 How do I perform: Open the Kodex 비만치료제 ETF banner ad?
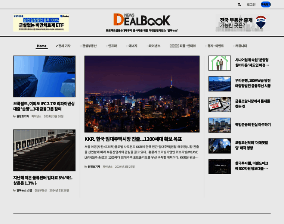[41, 23]
